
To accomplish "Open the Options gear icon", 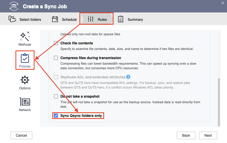I will 25,80.
